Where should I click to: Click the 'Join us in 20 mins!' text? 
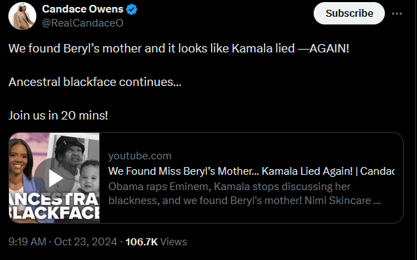pyautogui.click(x=58, y=115)
